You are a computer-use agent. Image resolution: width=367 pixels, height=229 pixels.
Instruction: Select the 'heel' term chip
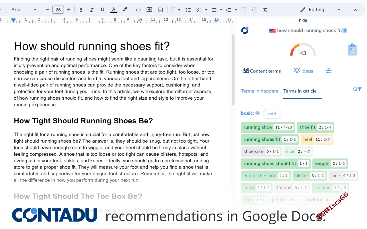(317, 139)
